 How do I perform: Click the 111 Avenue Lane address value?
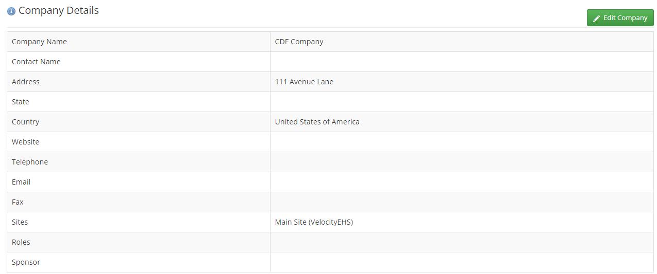click(304, 82)
